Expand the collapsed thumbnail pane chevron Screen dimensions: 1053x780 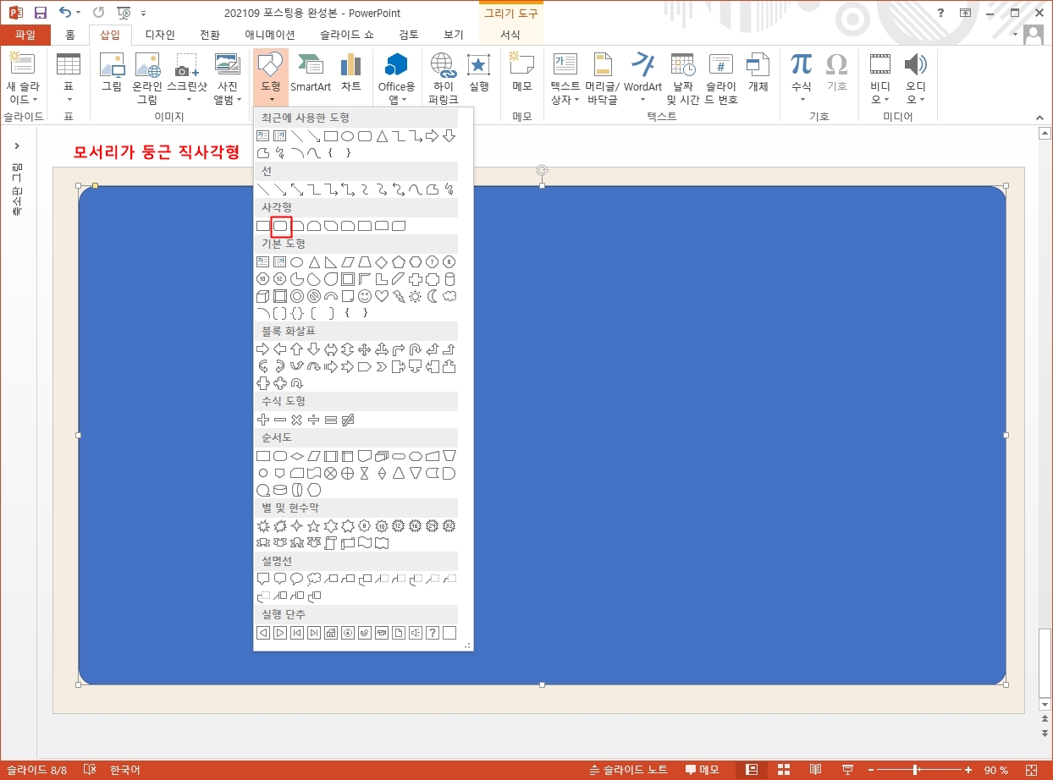pos(18,146)
